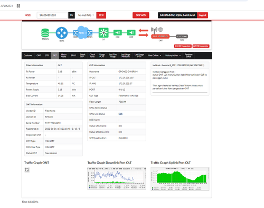This screenshot has width=264, height=208.
Task: Click the SFP Type value CLASS B+
Action: [x=123, y=138]
